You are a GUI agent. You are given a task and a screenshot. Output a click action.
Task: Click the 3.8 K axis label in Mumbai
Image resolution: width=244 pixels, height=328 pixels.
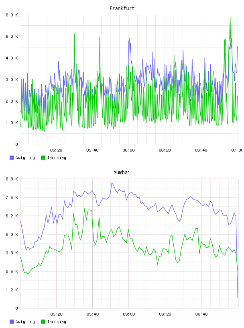point(12,253)
